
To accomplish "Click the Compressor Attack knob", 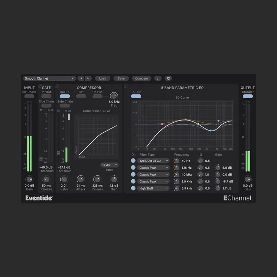I will (81, 179).
